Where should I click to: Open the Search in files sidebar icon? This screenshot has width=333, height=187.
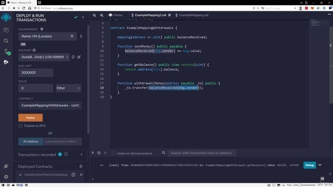[6, 41]
